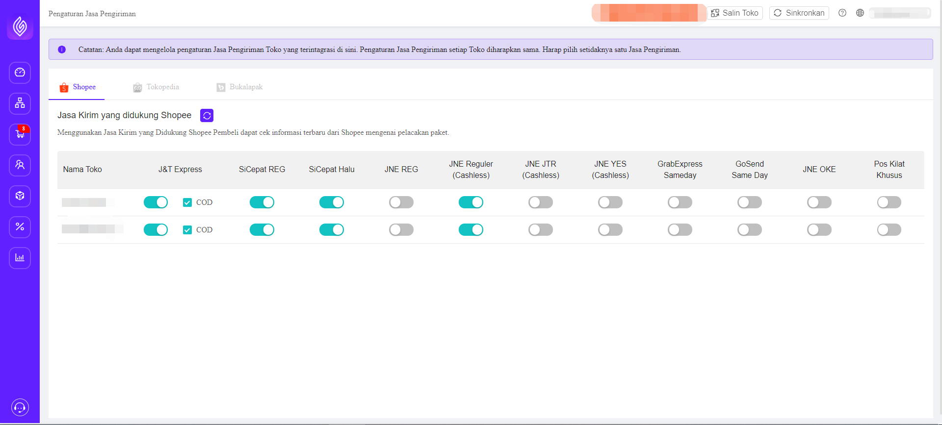The width and height of the screenshot is (942, 425).
Task: Turn off SiCepat REG for the second store
Action: click(262, 230)
